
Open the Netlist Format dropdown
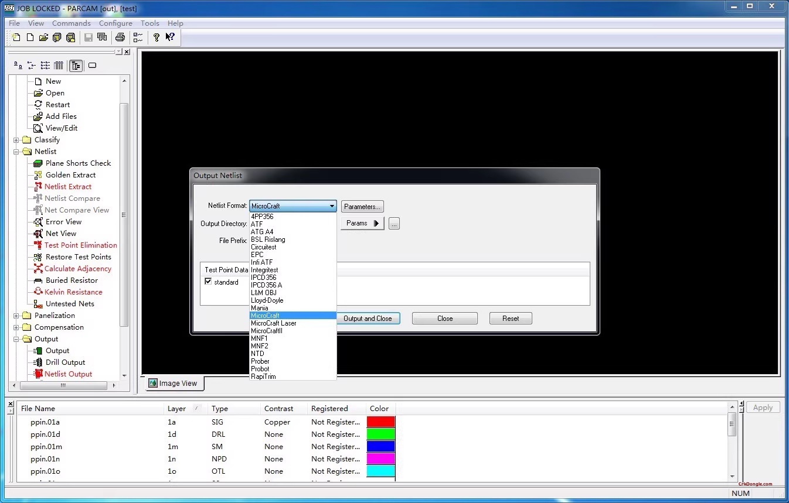[x=332, y=206]
